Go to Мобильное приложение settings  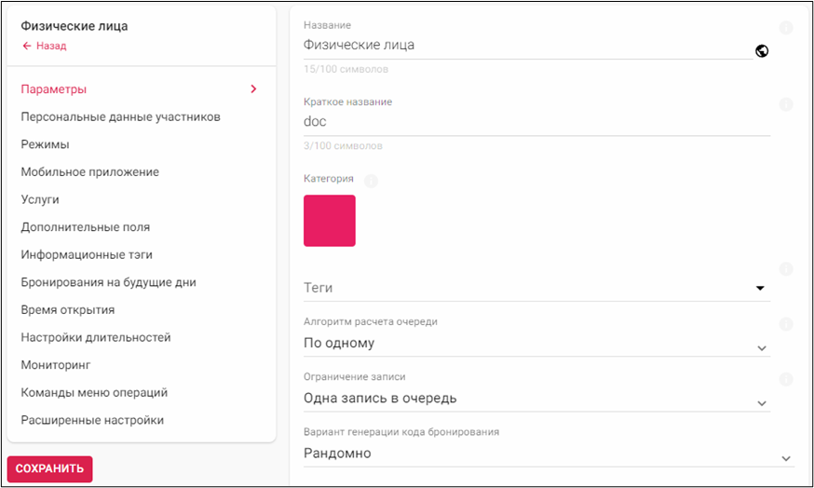(x=89, y=171)
